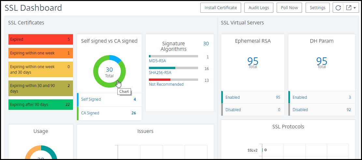Viewport: 362px width, 160px height.
Task: Open the SHA256-RSA signature algorithm link
Action: 160,72
